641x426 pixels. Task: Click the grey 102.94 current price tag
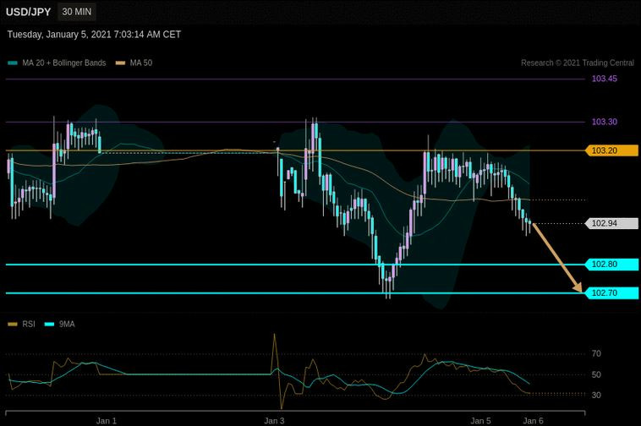click(x=611, y=223)
